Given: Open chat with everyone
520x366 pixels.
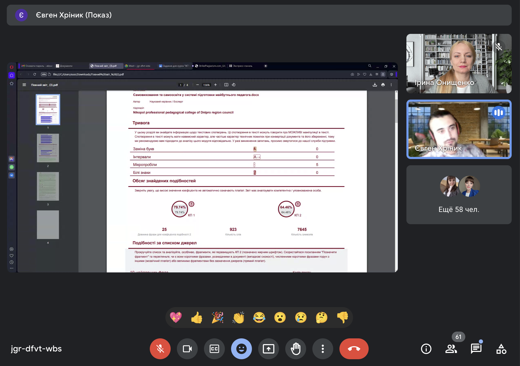Looking at the screenshot, I should [476, 349].
